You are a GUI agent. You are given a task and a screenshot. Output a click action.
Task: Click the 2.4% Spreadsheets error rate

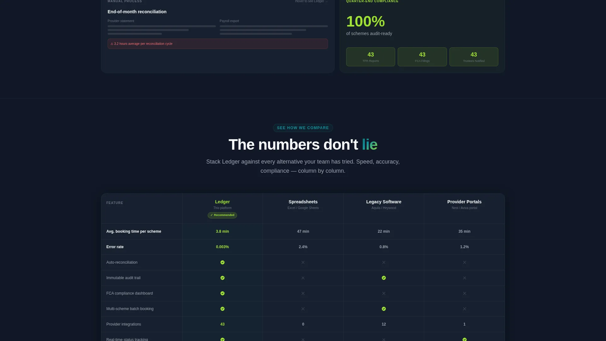point(303,247)
